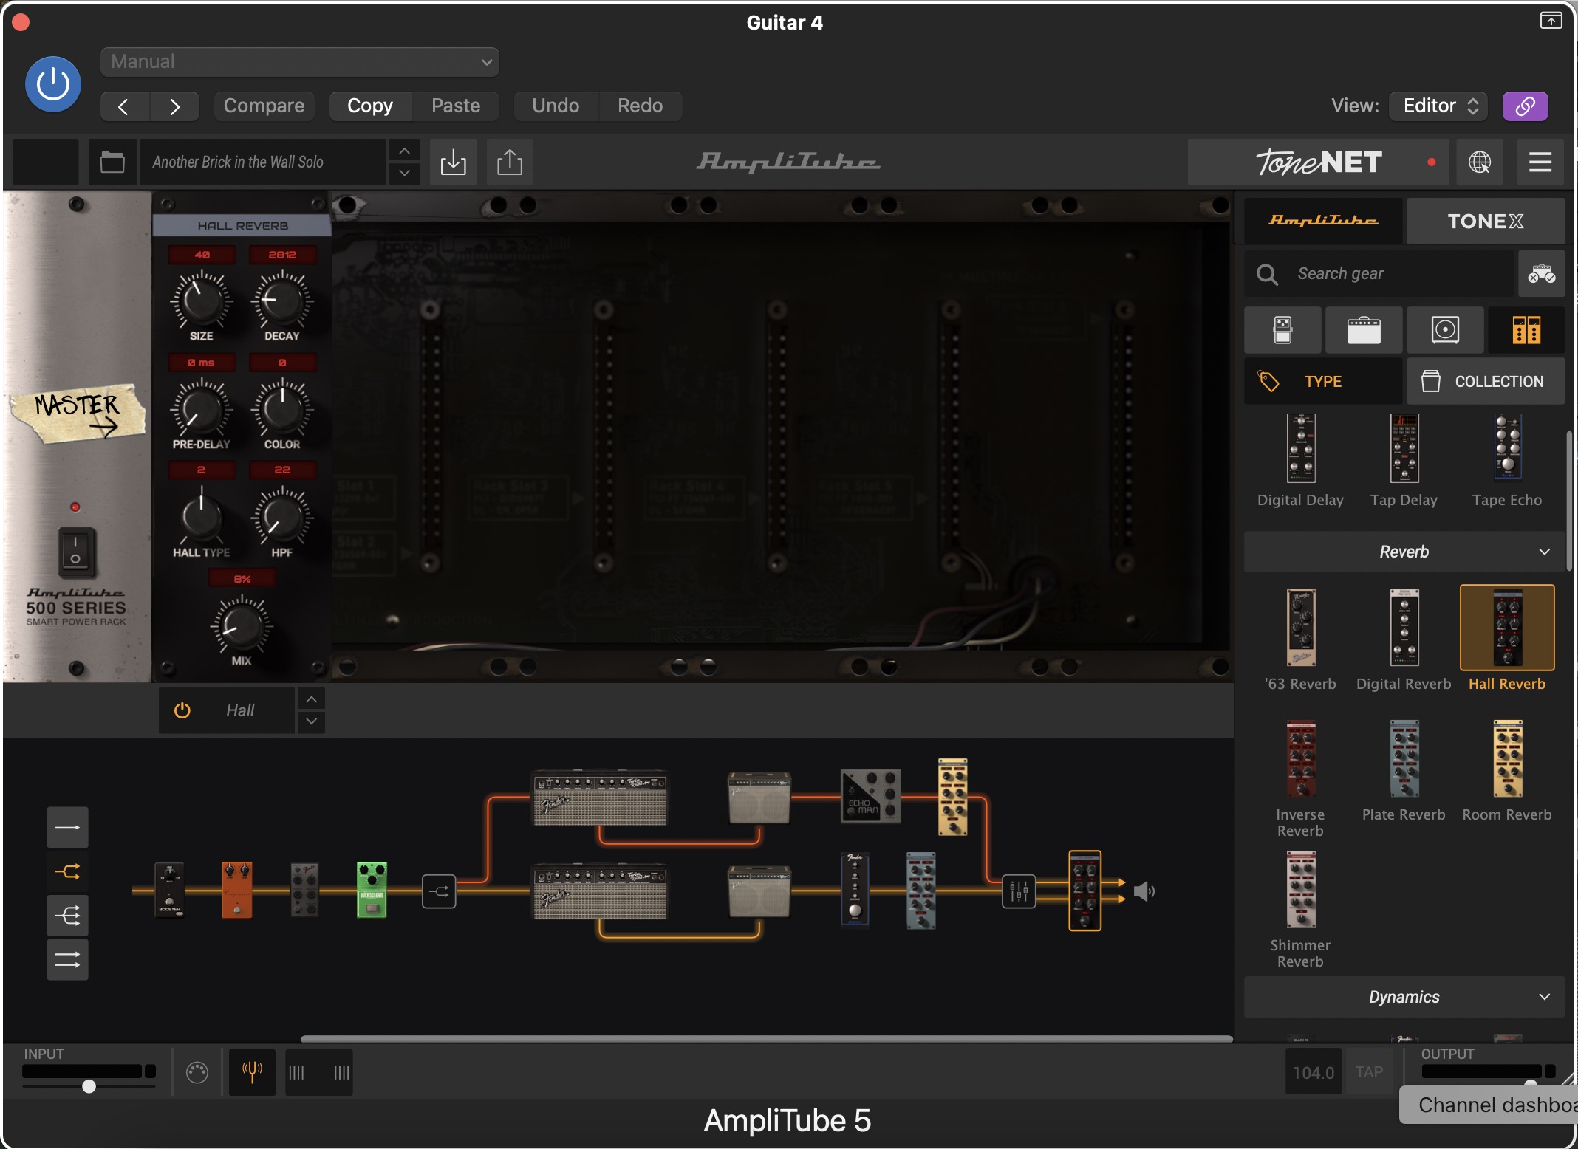Filter gear by amplifier icon
Screen dimensions: 1578x1149
(1364, 330)
